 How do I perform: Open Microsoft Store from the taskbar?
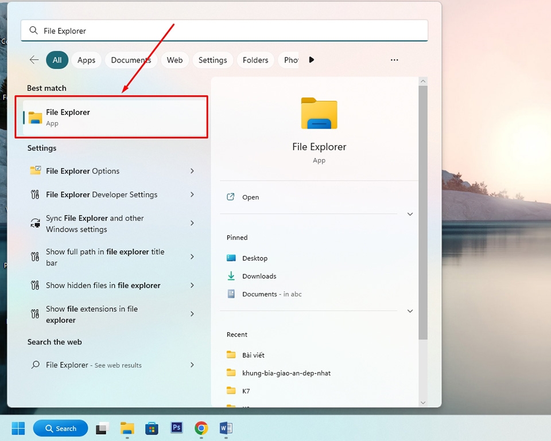coord(152,428)
